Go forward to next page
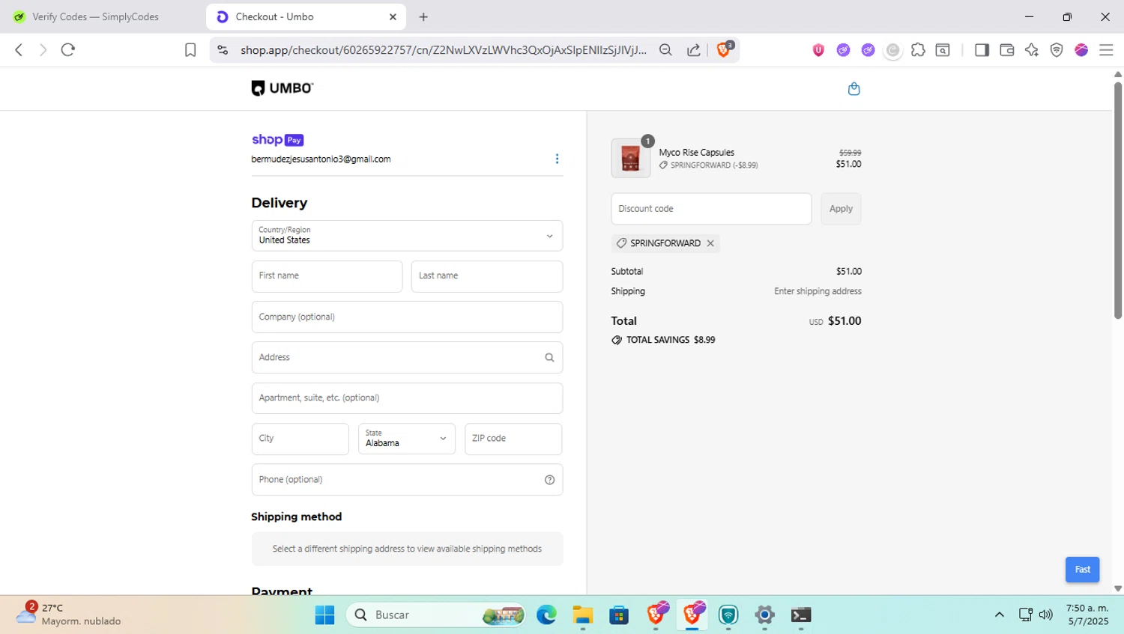The height and width of the screenshot is (634, 1124). 43,50
